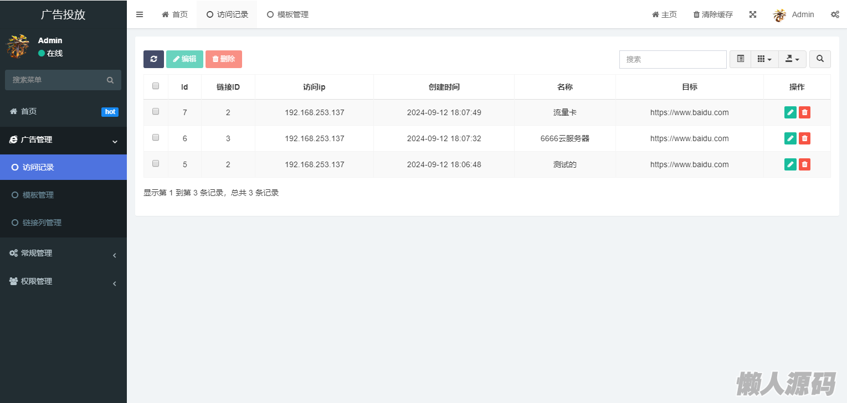Click the baidu URL in row Id 6
847x403 pixels.
[690, 138]
